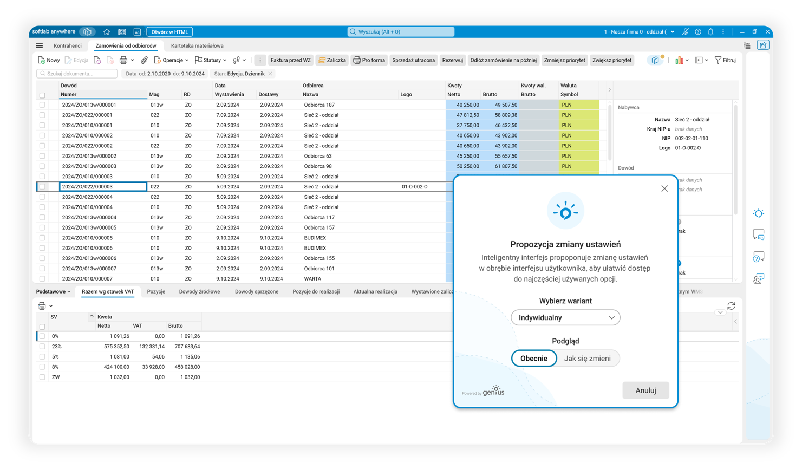Screen dimensions: 802x469
Task: Click the cube icon next to softlab anywhere
Action: (x=88, y=32)
